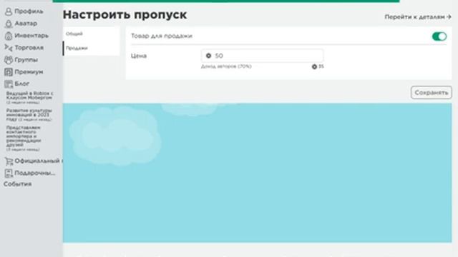
Task: Click the Robux icon in price field
Action: pos(208,56)
